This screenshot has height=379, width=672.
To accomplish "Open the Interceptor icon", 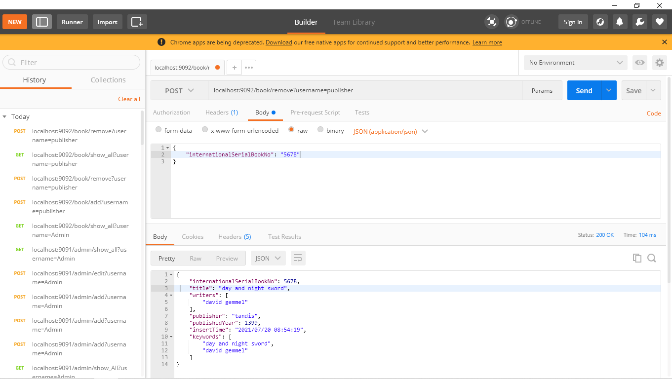I will [491, 22].
